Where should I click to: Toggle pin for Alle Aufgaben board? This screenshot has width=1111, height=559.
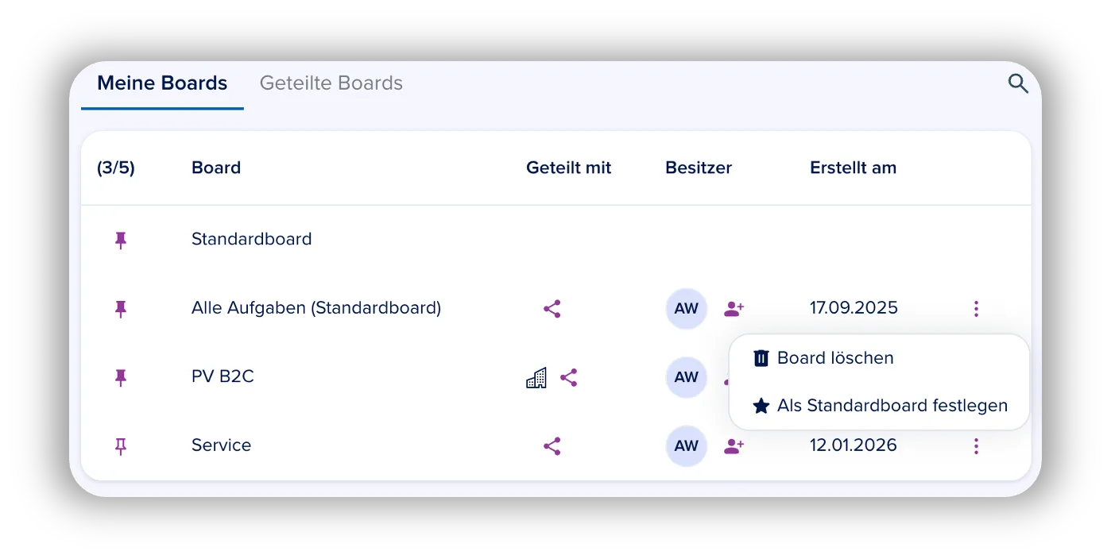pyautogui.click(x=121, y=309)
